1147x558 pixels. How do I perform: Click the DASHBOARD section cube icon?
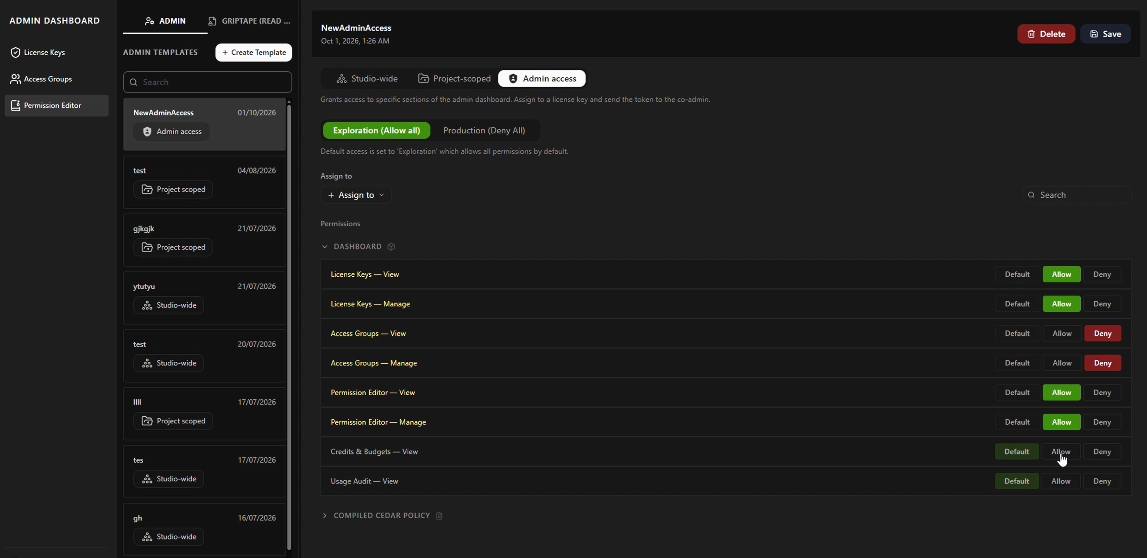point(391,247)
